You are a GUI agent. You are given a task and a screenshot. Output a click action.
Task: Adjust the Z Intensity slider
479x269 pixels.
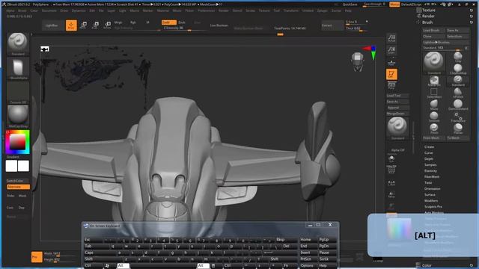184,28
